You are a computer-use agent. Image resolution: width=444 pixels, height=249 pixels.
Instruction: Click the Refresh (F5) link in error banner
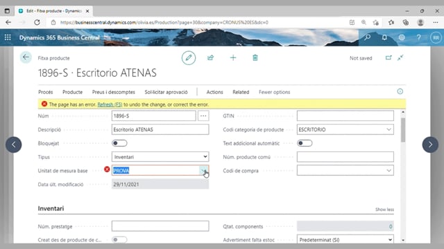(x=110, y=104)
